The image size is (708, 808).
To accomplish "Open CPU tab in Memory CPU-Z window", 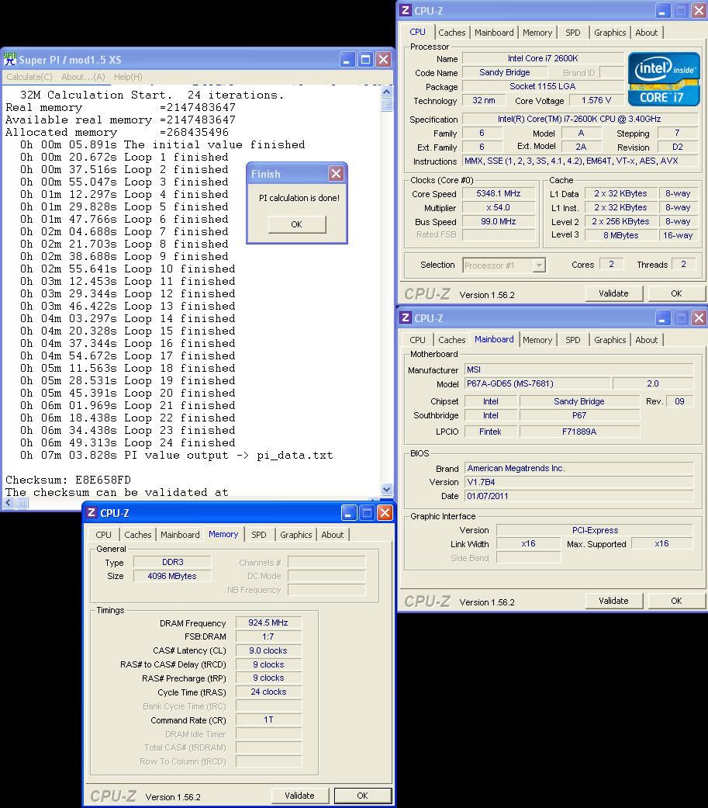I will (103, 535).
